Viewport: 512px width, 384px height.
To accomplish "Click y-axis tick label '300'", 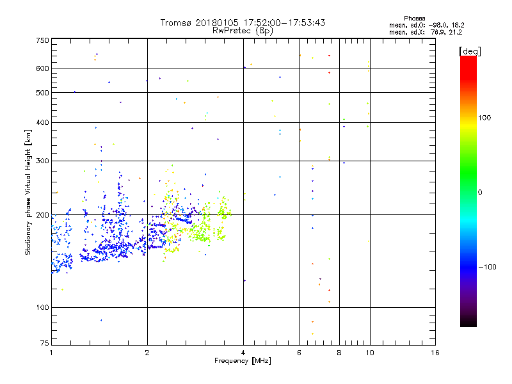I will tap(42, 161).
